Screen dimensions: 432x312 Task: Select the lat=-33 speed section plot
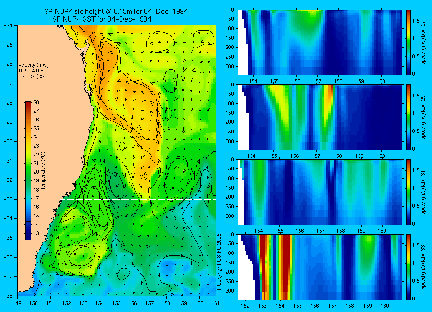[x=320, y=267]
